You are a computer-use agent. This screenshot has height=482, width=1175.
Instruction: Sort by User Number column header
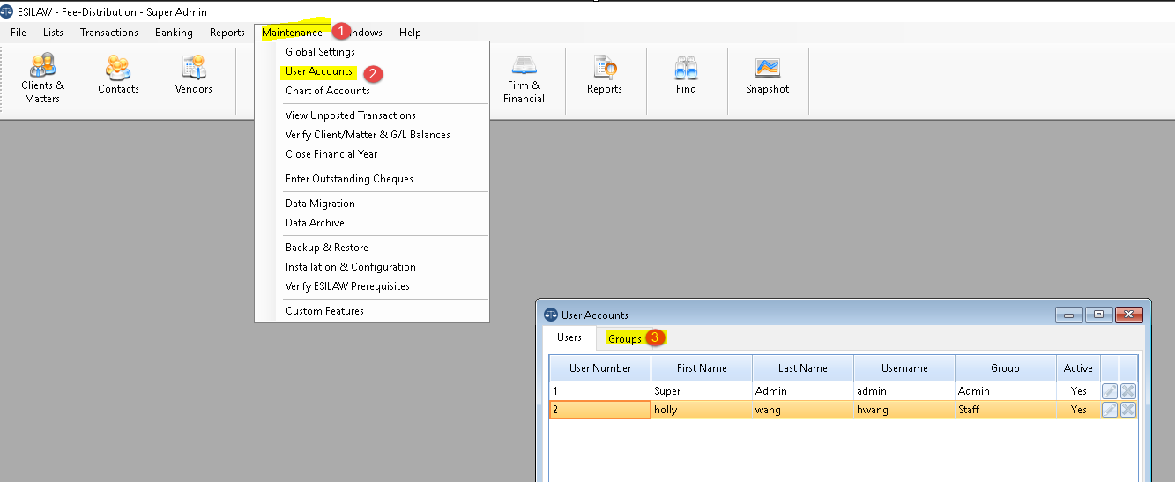coord(600,368)
